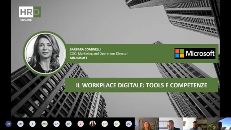Click the Barbara Cominelli name text
This screenshot has width=231, height=130.
85,49
